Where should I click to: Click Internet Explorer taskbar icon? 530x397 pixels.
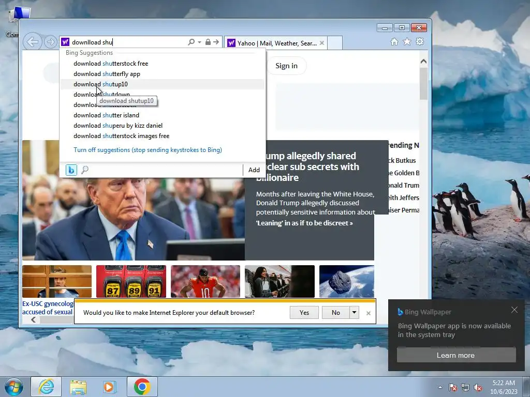click(x=46, y=387)
